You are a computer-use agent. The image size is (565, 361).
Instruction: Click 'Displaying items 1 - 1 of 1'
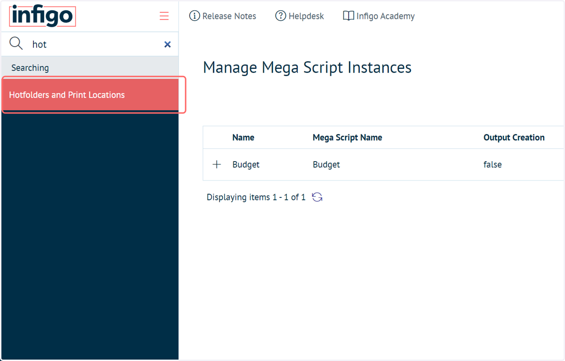click(256, 197)
